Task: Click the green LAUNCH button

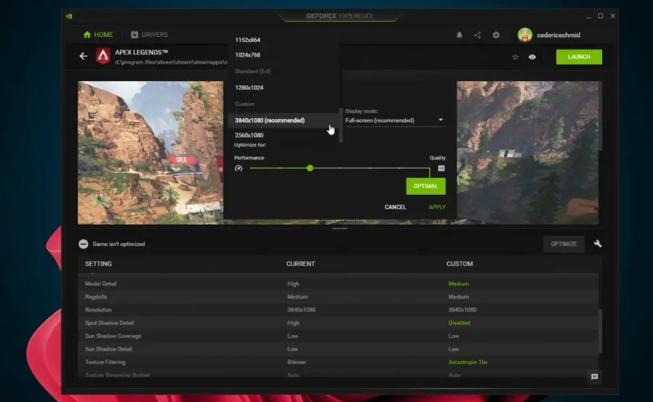Action: point(579,57)
